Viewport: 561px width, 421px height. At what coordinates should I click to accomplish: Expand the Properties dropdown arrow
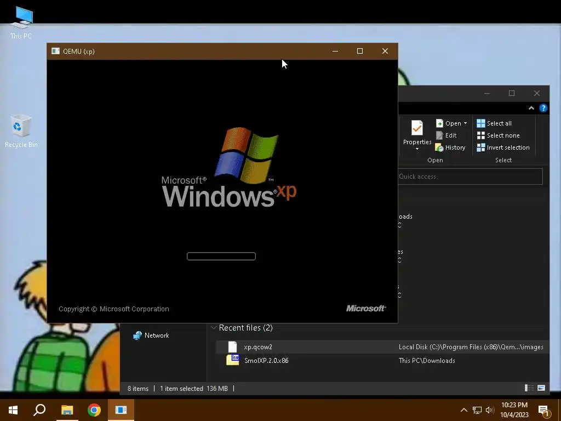point(417,149)
